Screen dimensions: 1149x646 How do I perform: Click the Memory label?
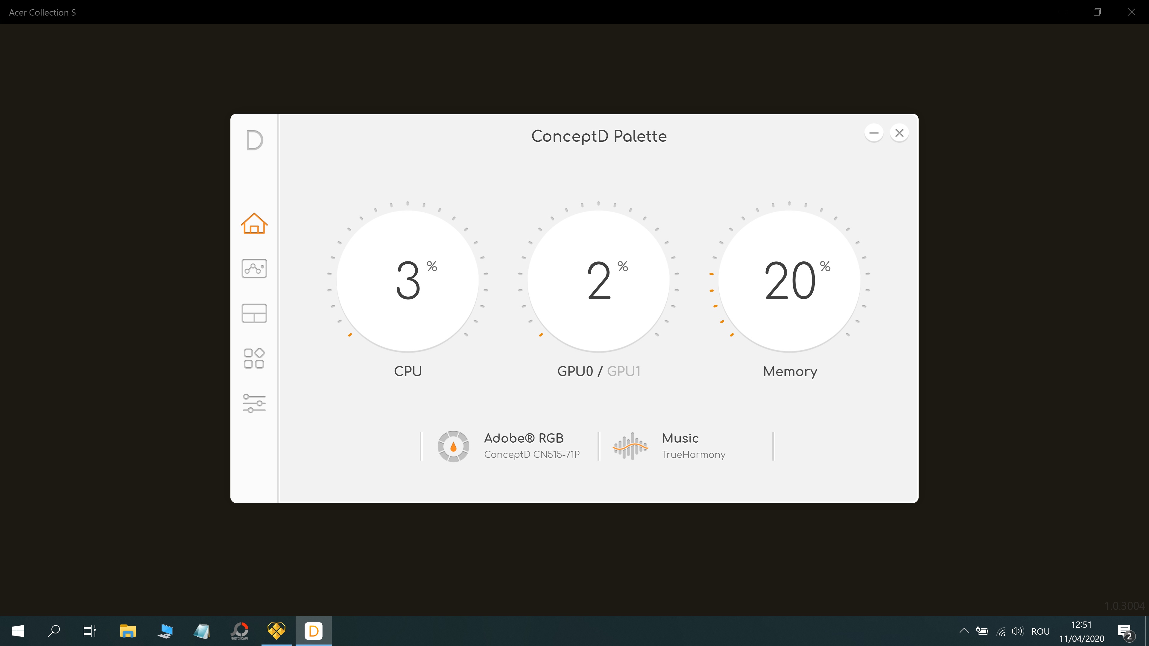[x=790, y=371]
